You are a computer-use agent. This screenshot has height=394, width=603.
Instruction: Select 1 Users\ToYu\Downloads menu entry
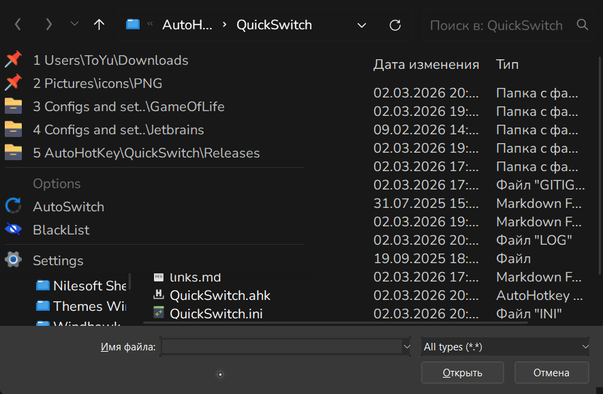point(110,60)
